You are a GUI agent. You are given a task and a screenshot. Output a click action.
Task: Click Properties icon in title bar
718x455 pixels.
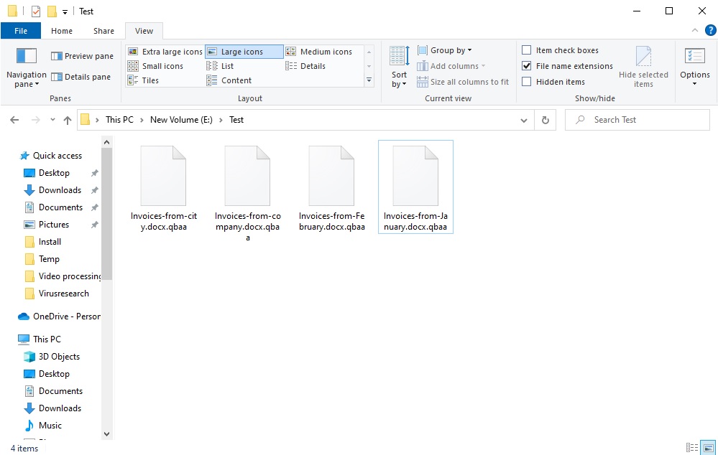click(36, 11)
